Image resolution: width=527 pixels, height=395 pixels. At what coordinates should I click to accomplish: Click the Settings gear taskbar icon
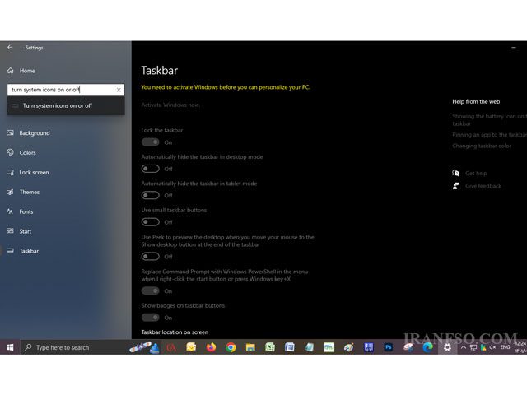[x=447, y=347]
